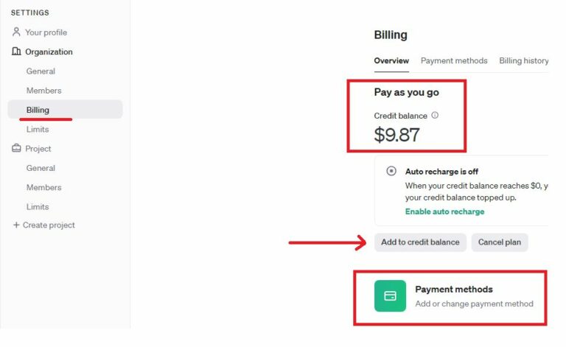Screen dimensions: 566x347
Task: Click the info icon next to Credit balance
Action: [x=435, y=116]
